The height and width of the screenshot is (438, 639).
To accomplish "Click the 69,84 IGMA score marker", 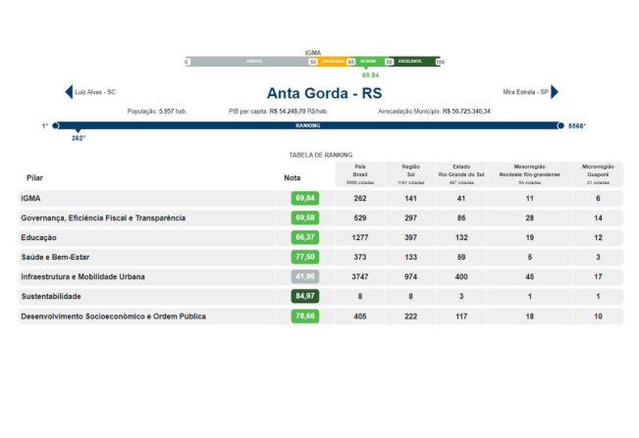I will point(370,74).
